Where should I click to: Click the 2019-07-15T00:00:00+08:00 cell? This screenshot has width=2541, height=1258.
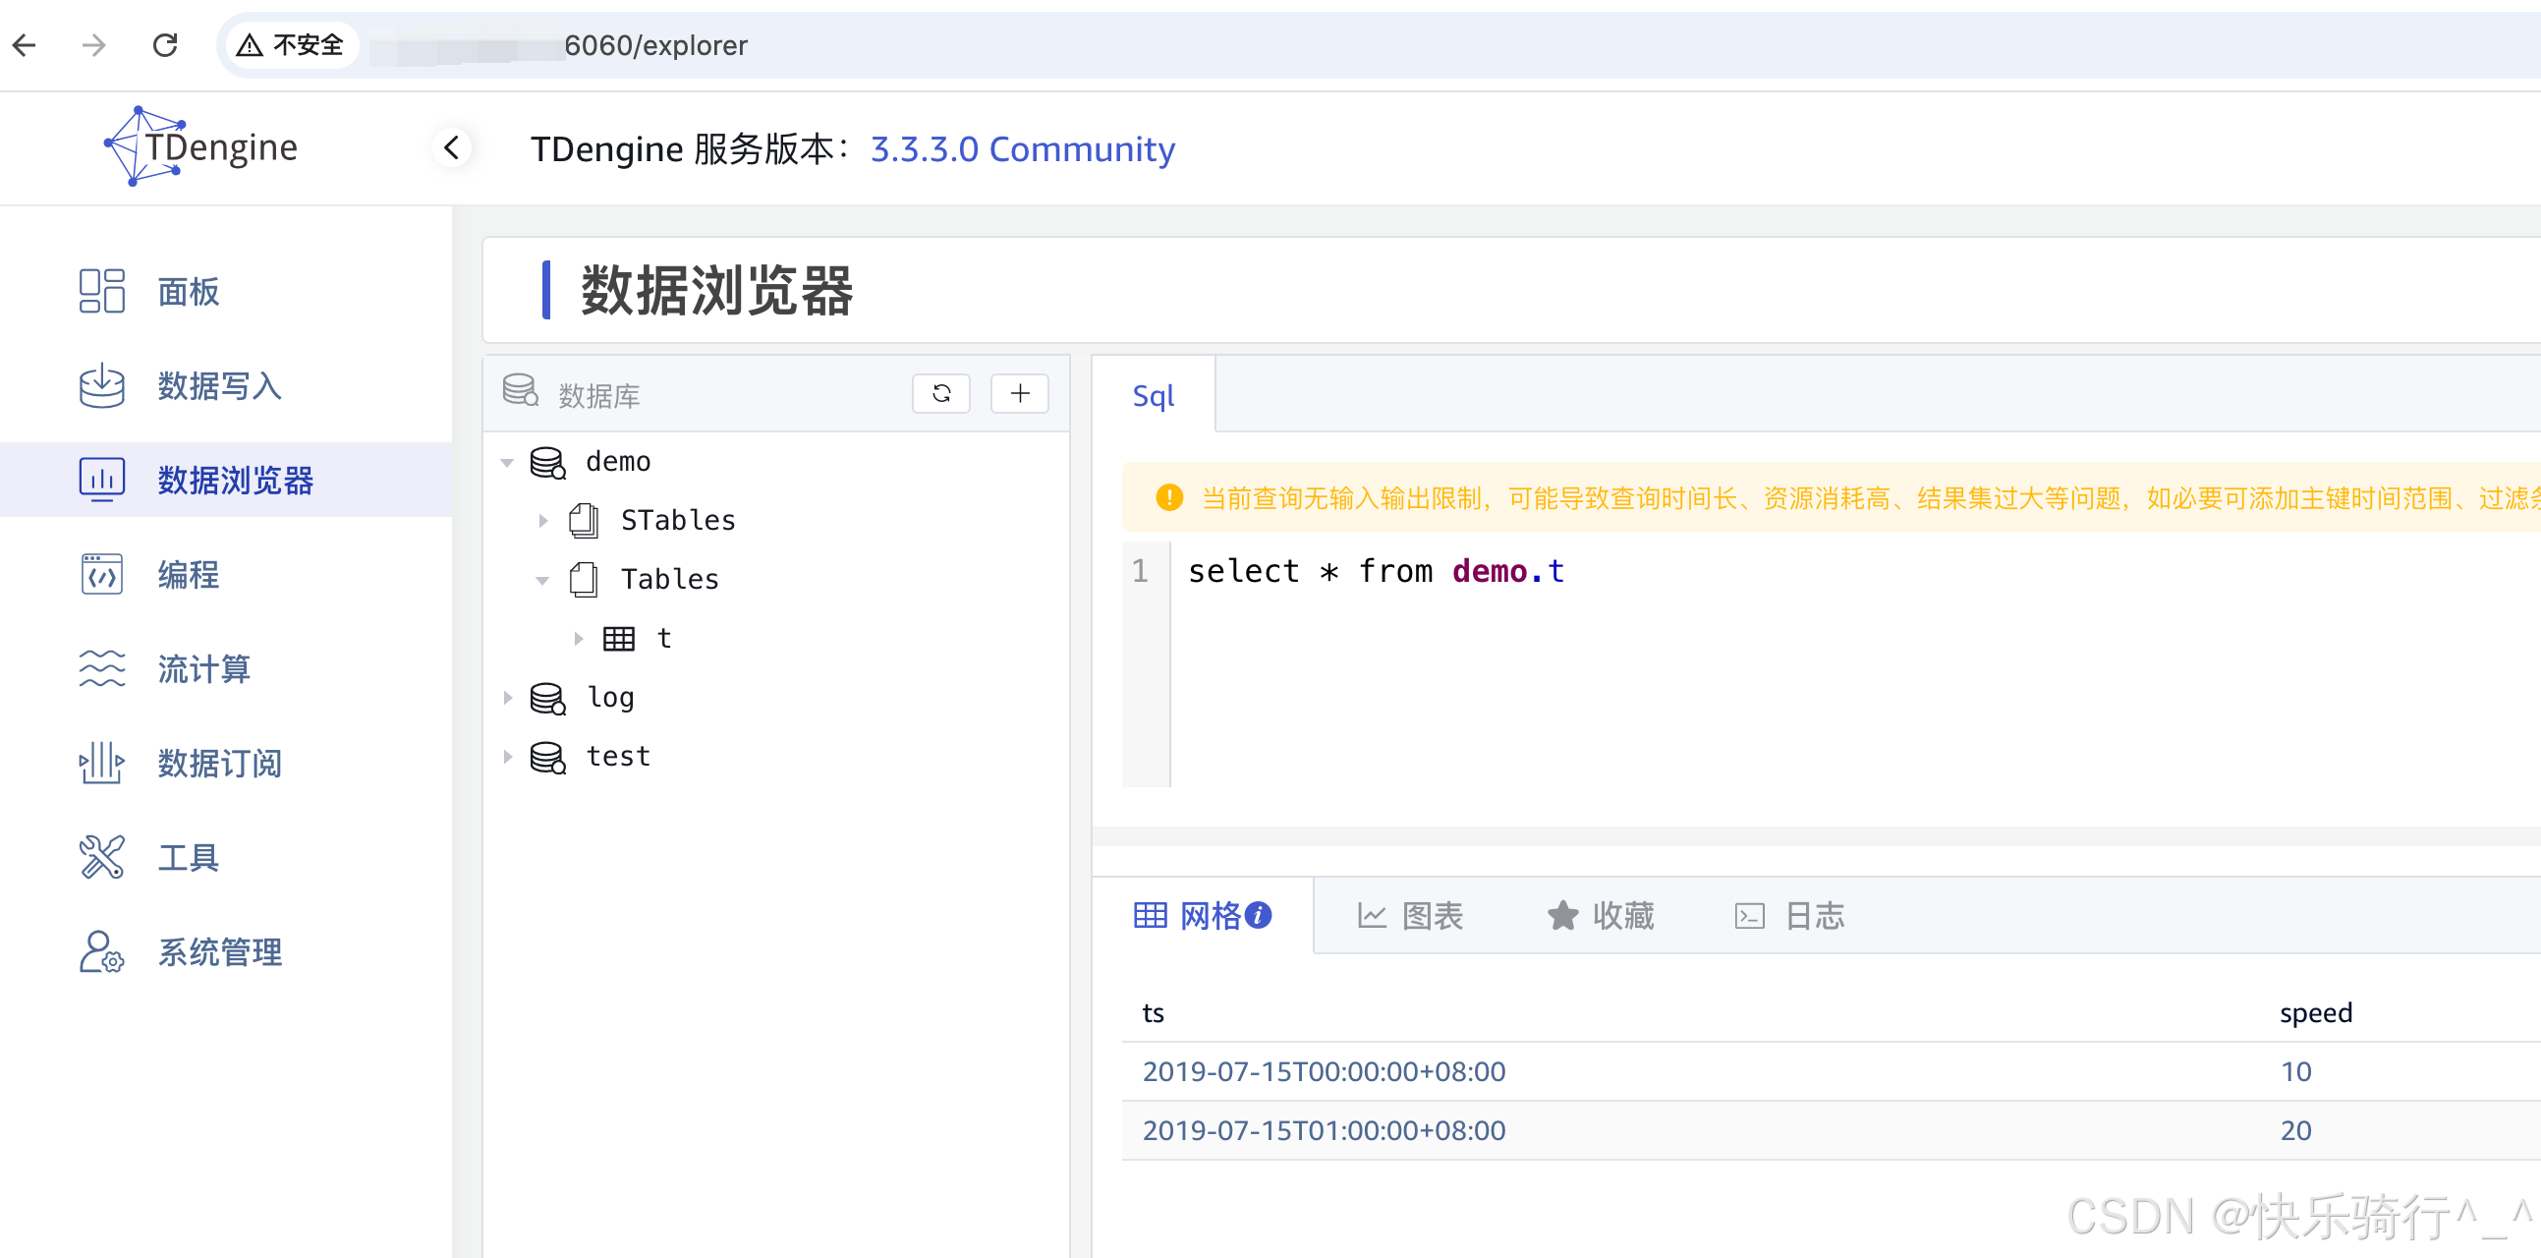pos(1324,1071)
